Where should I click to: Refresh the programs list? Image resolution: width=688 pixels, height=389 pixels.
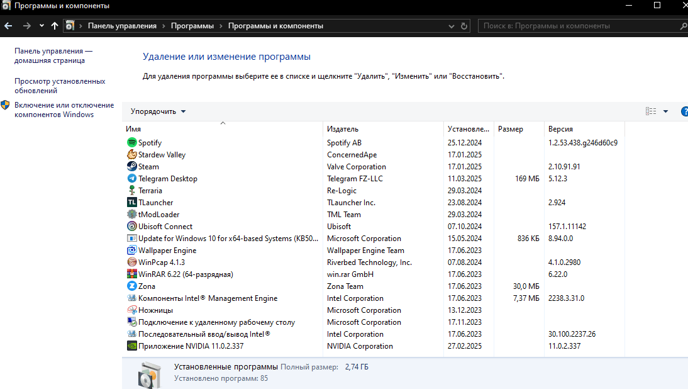(x=463, y=26)
